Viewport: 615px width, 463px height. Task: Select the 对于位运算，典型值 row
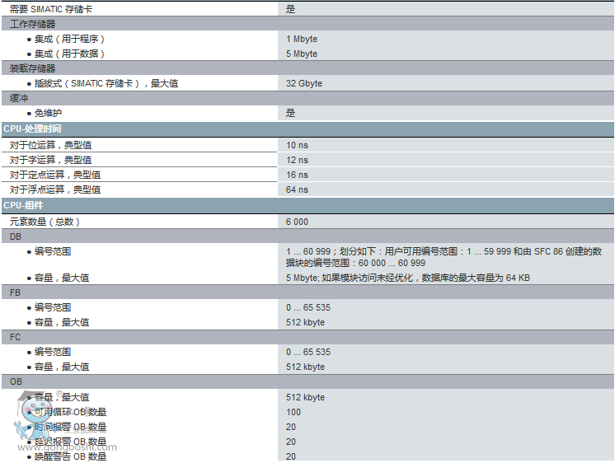click(50, 145)
